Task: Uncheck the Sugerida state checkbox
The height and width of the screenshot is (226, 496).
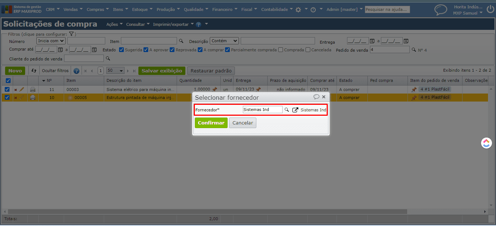Action: 122,50
